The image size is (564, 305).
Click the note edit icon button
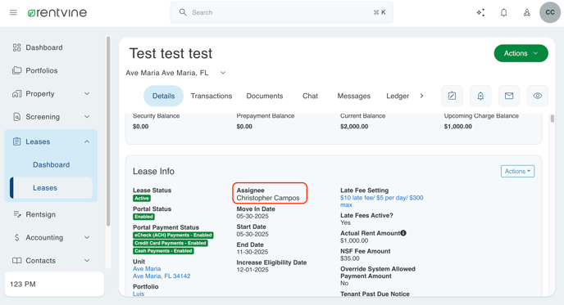452,96
